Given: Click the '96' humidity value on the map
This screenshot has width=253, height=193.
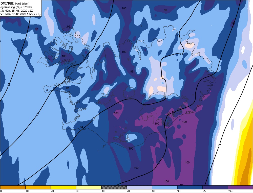Looking at the screenshot, I should coord(233,23).
